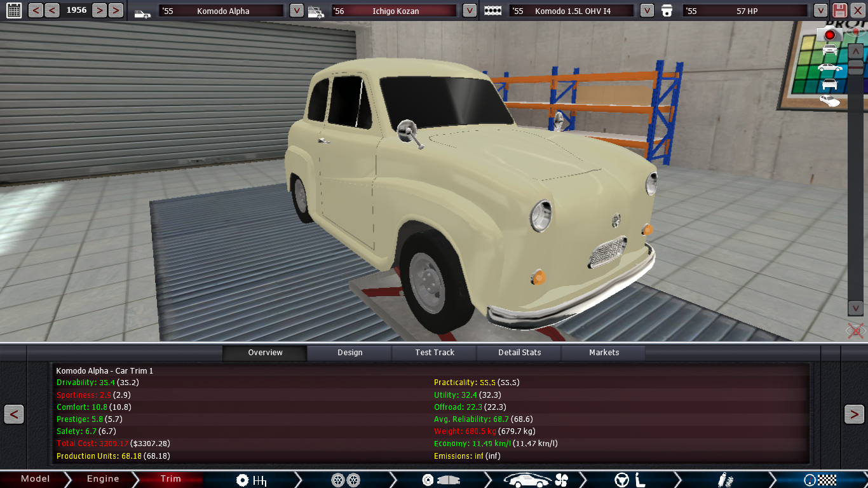Screen dimensions: 868x488
Task: Open the calendar icon in top bar
Action: (x=13, y=10)
